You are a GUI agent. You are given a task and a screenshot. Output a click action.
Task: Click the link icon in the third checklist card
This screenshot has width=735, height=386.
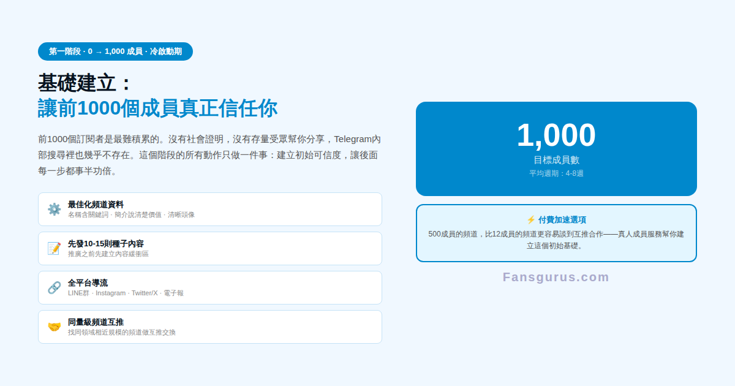[x=52, y=287]
